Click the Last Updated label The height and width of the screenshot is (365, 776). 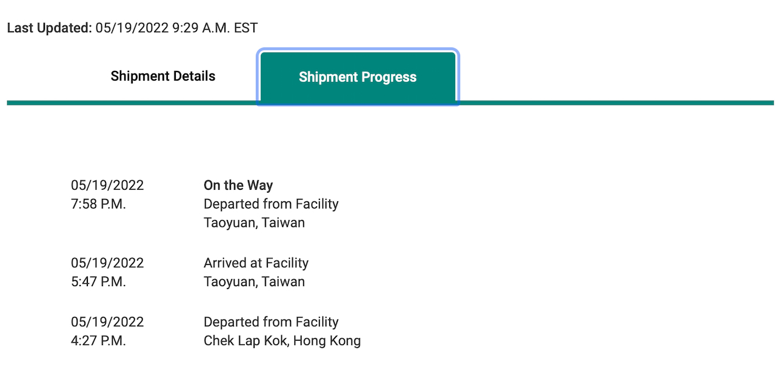49,28
